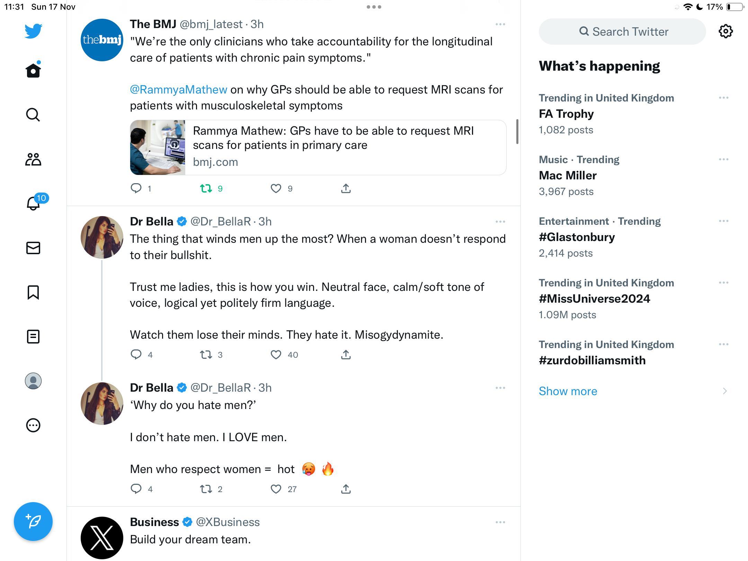
Task: Tap the compose new tweet button
Action: point(33,522)
